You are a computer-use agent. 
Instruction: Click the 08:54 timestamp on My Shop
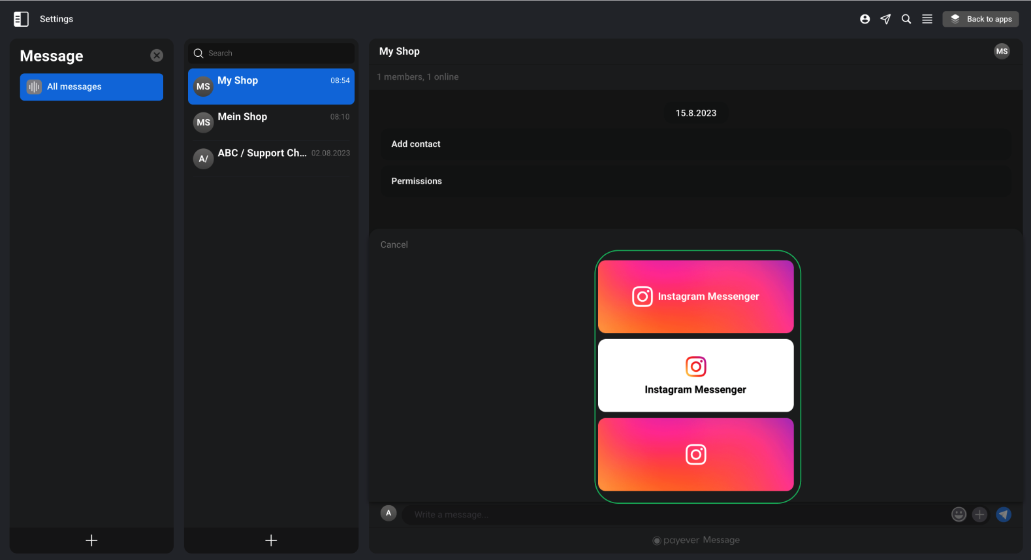(340, 80)
